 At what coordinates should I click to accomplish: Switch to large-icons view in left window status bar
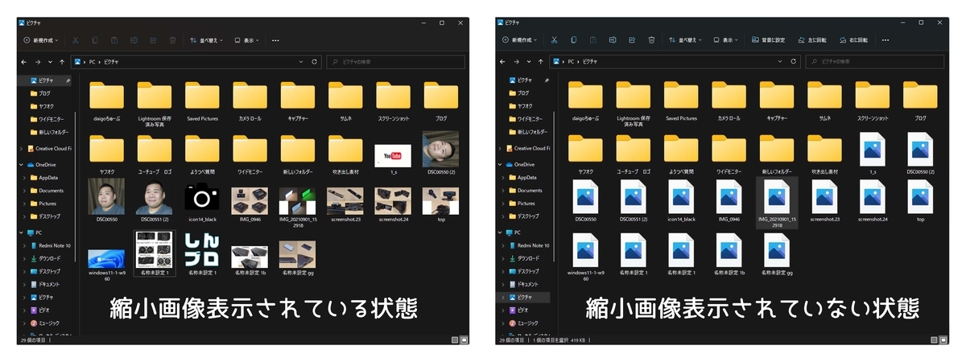coord(463,340)
